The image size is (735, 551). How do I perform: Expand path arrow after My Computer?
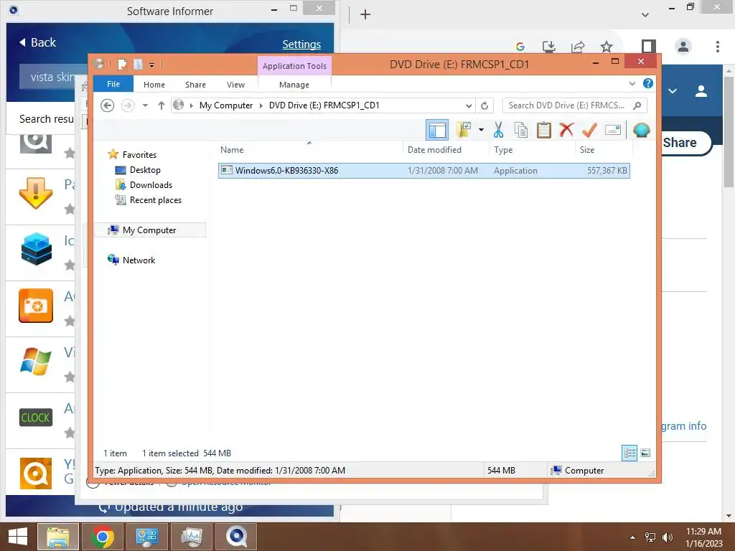(261, 105)
